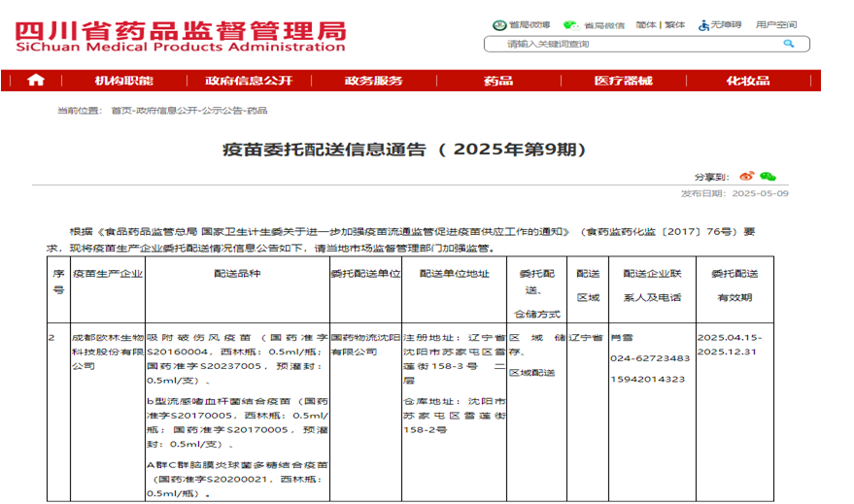Open the 省局微信 WeChat icon link
Image resolution: width=854 pixels, height=504 pixels.
(x=570, y=24)
